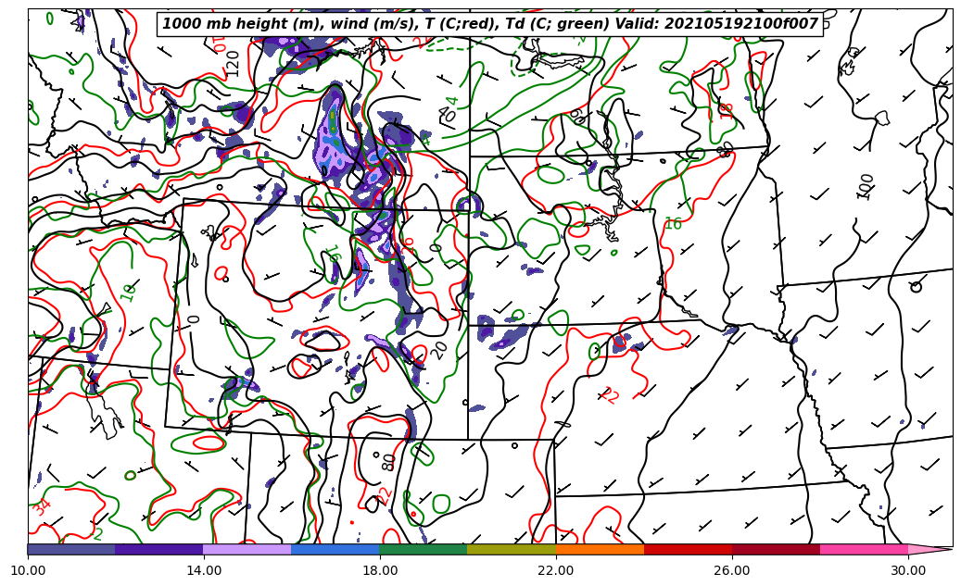961x586 pixels.
Task: Select the pink 28–30 colorbar segment
Action: 865,549
